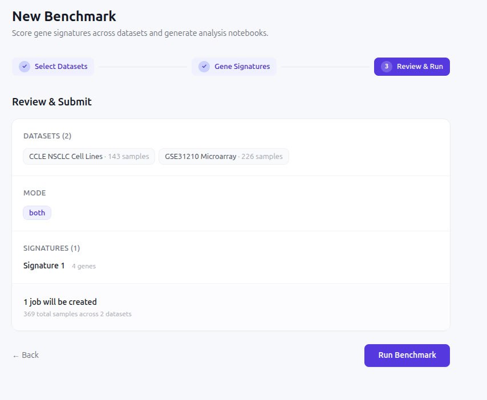Click the CCLE NSCLC Cell Lines dataset chip
The width and height of the screenshot is (487, 400).
[89, 156]
